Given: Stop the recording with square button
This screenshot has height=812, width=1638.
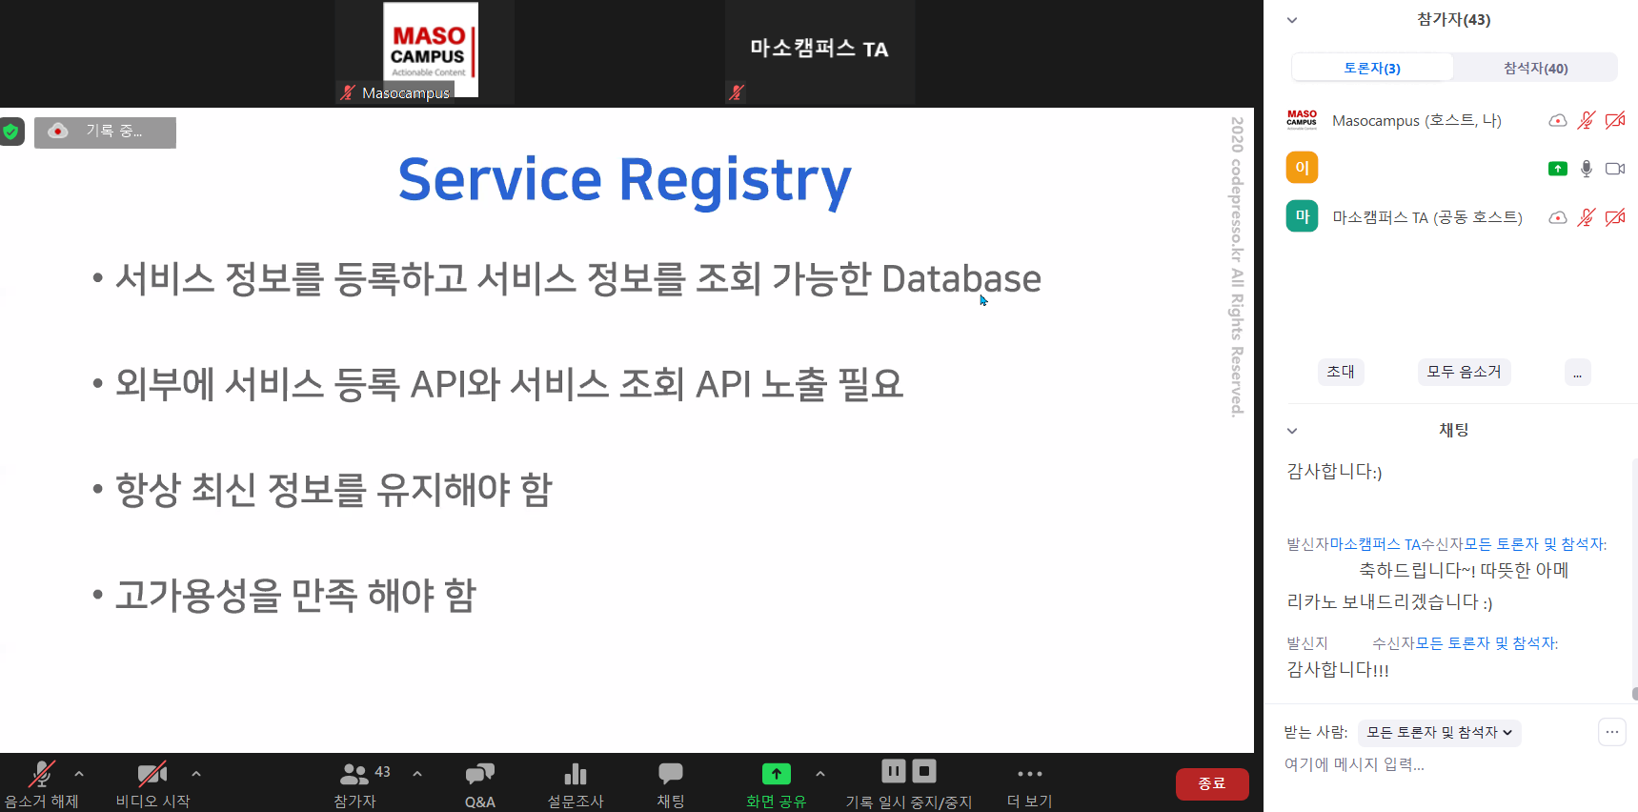Looking at the screenshot, I should [x=924, y=771].
